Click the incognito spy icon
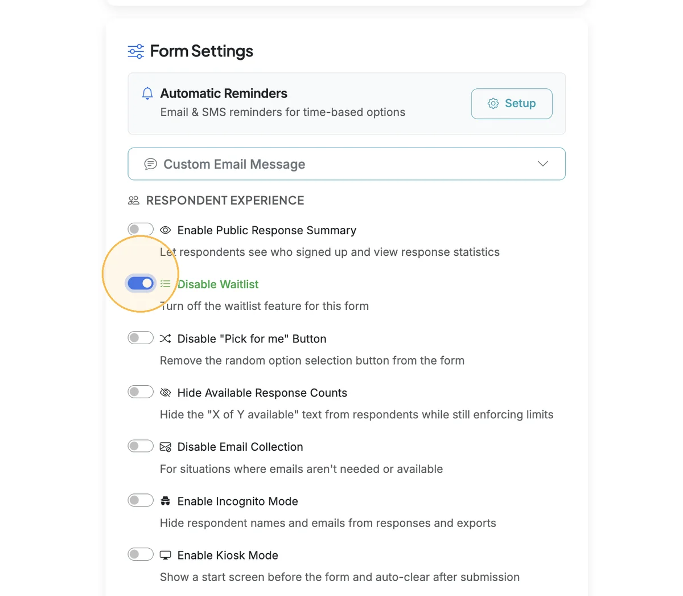Image resolution: width=683 pixels, height=596 pixels. coord(166,501)
